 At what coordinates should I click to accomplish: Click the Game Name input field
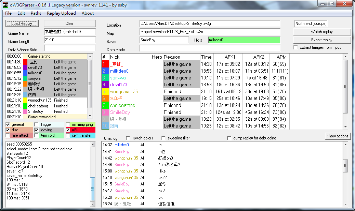(x=70, y=32)
